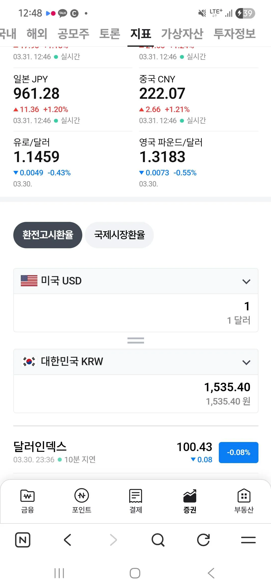271x588 pixels.
Task: Switch to 국제시장환율 toggle pill
Action: (119, 235)
